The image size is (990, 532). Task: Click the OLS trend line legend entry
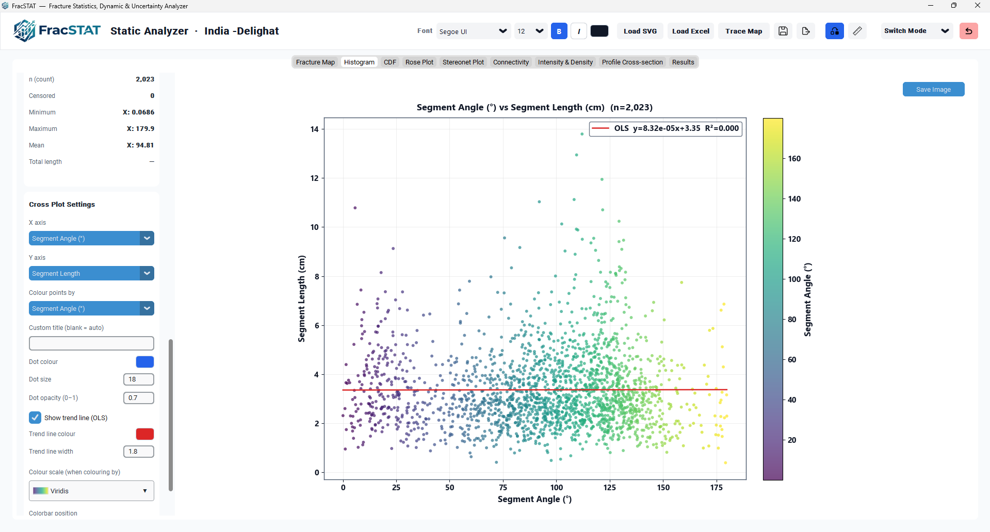click(666, 128)
